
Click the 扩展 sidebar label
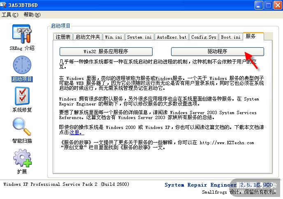pos(22,171)
